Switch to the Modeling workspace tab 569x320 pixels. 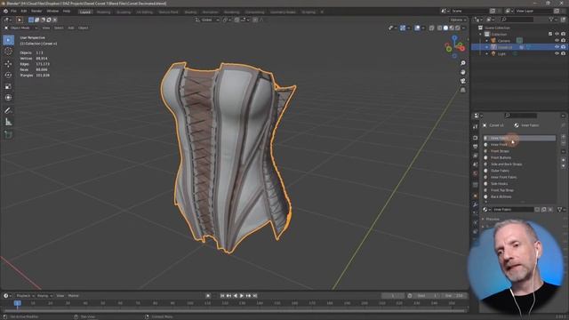(x=103, y=12)
